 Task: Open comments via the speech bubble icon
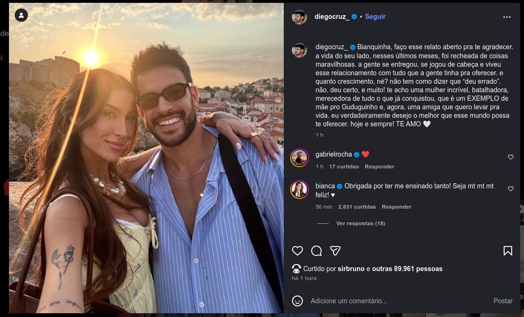pos(316,251)
